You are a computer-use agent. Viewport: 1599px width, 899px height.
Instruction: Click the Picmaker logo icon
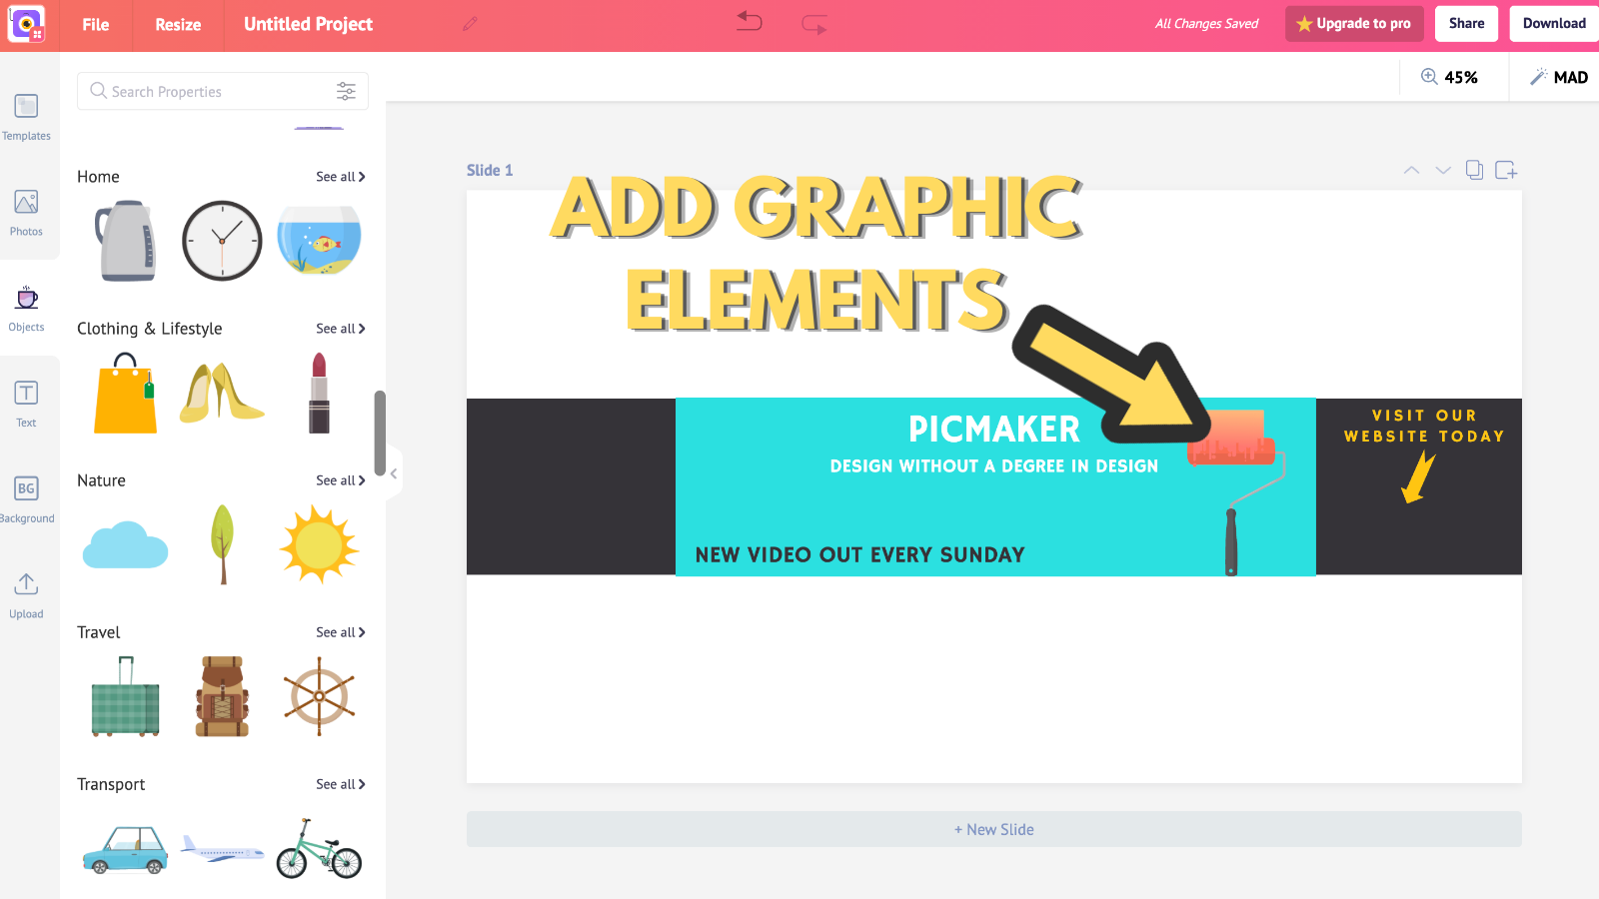pyautogui.click(x=26, y=23)
